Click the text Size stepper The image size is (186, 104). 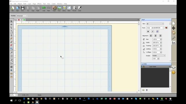(x=161, y=39)
